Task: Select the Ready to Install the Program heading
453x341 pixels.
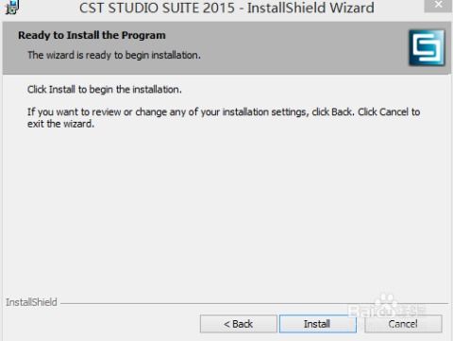Action: [x=92, y=35]
